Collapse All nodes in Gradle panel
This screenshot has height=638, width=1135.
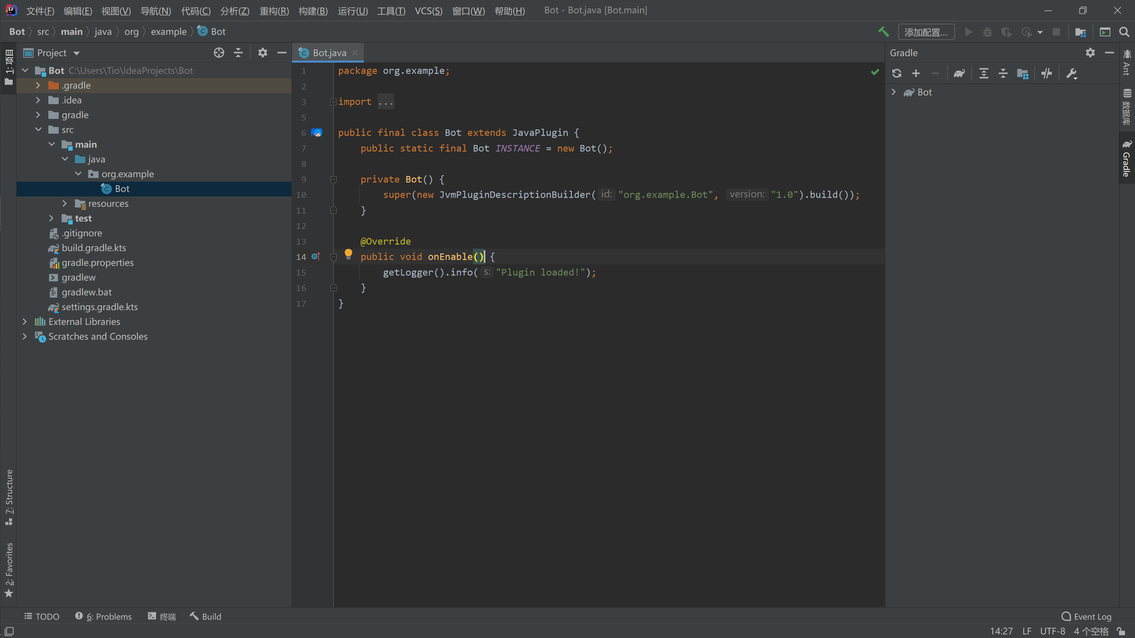click(x=1003, y=73)
